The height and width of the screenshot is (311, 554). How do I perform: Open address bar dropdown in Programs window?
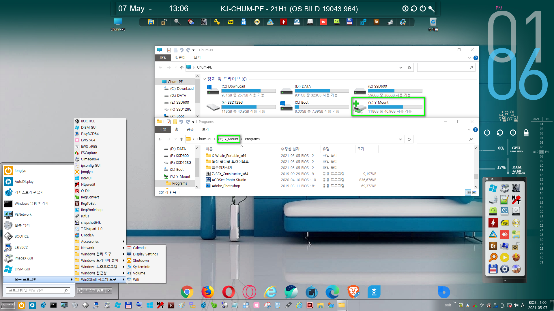point(400,139)
